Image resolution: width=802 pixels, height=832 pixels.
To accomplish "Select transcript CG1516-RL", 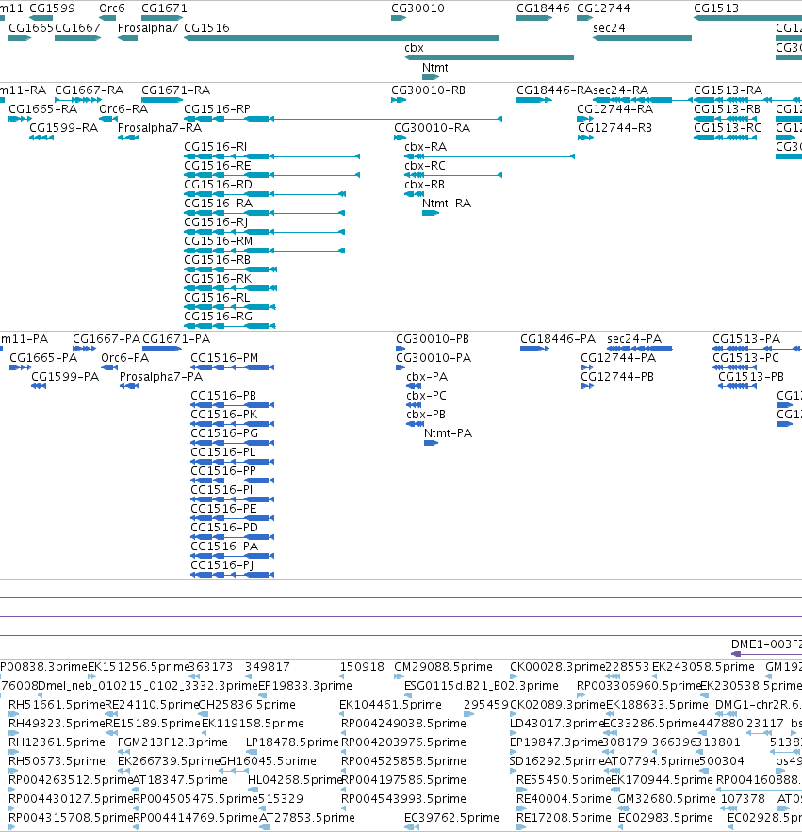I will [x=230, y=307].
